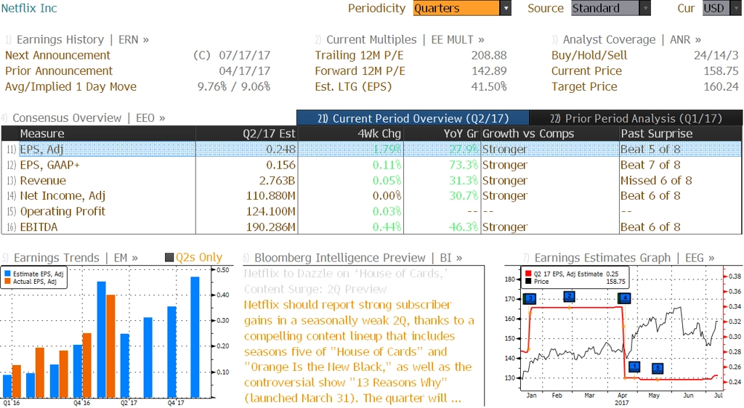Click the Netflix Inc company title
Viewport: 744px width, 408px height.
click(x=29, y=8)
